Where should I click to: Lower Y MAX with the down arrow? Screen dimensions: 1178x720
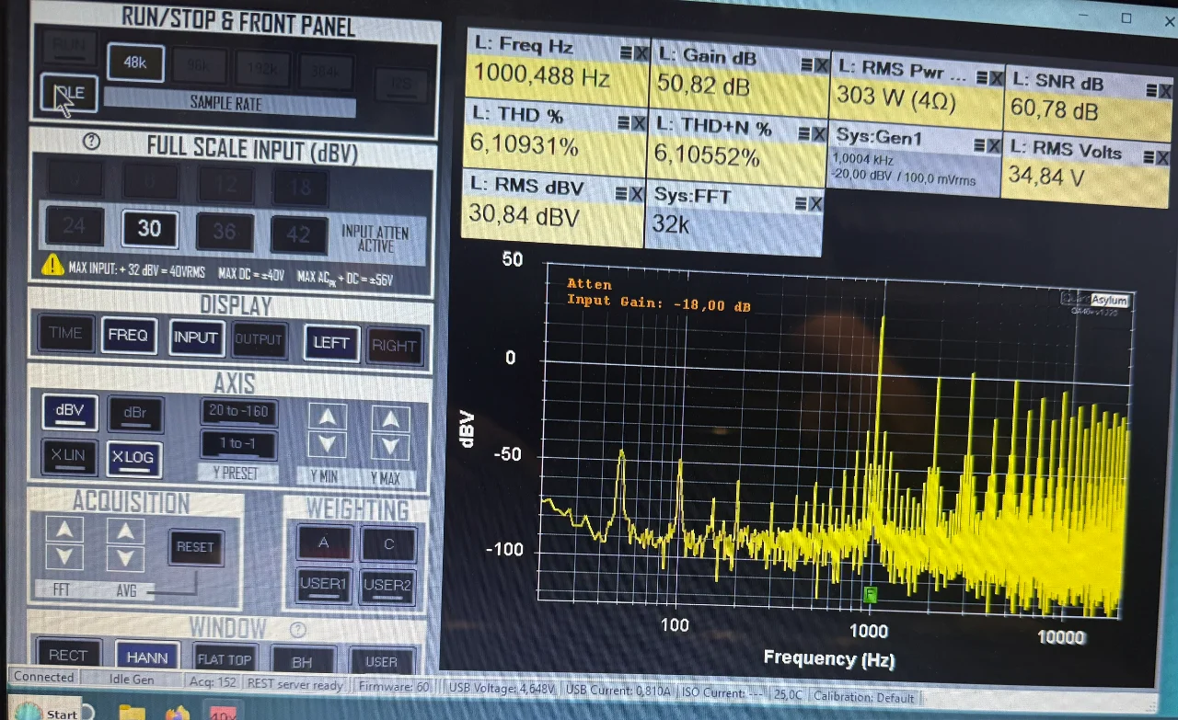pyautogui.click(x=391, y=447)
